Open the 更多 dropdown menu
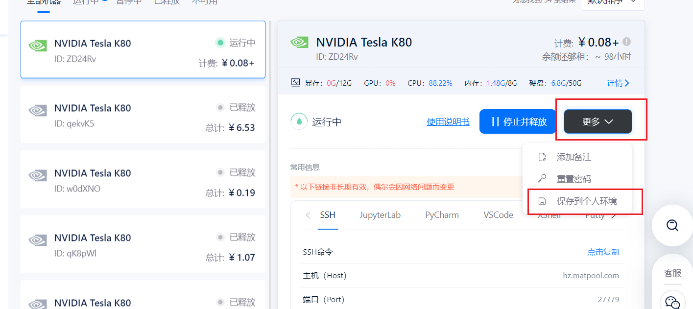Image resolution: width=693 pixels, height=309 pixels. pyautogui.click(x=597, y=121)
